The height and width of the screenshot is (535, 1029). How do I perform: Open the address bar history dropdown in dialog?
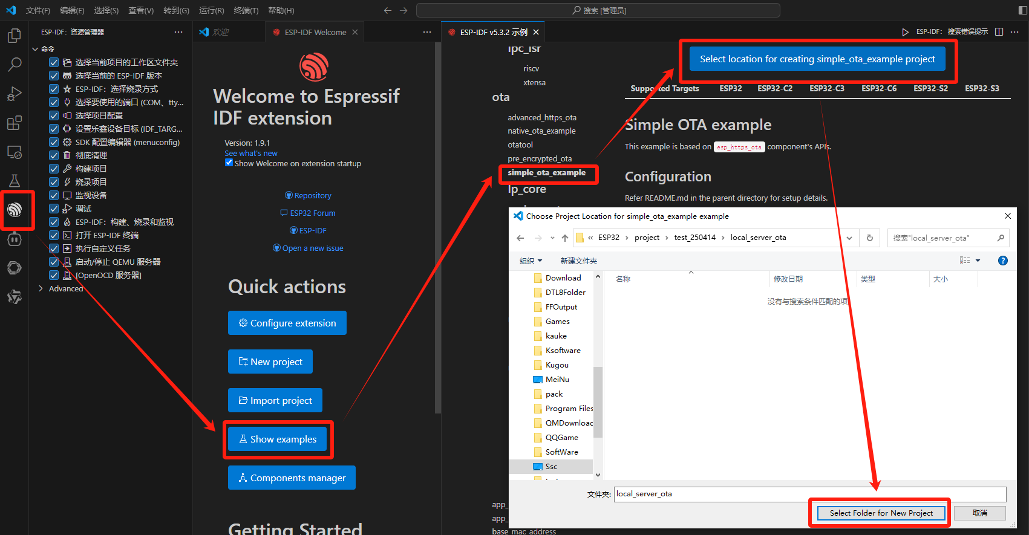point(849,238)
